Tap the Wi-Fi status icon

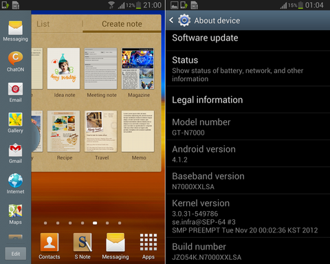click(x=111, y=5)
